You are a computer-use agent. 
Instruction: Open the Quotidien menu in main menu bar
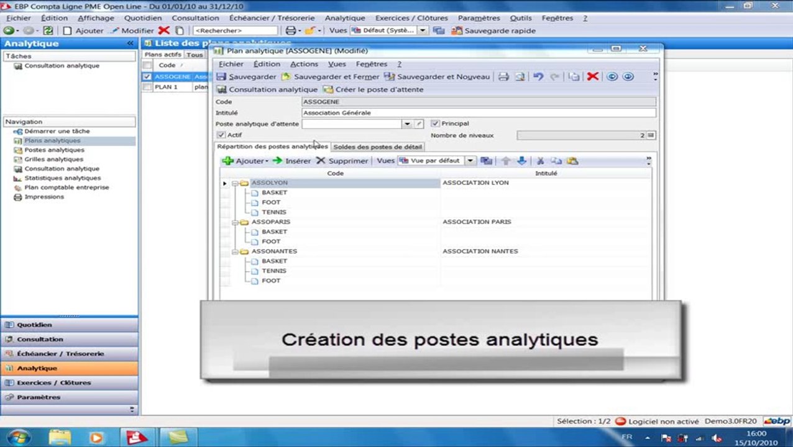click(143, 18)
